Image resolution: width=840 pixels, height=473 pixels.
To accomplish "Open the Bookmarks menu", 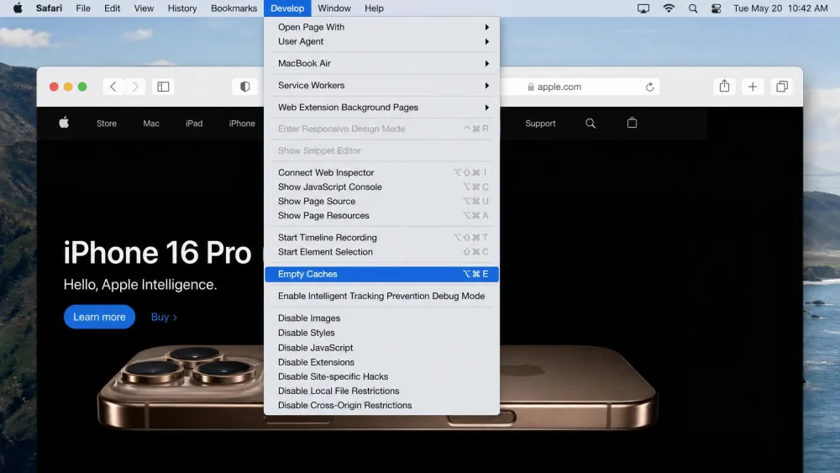I will point(234,8).
